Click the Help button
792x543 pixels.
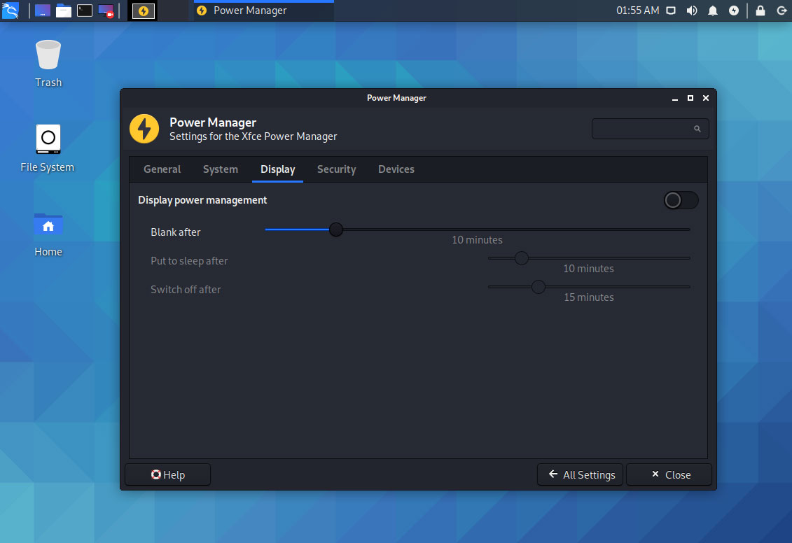click(167, 475)
